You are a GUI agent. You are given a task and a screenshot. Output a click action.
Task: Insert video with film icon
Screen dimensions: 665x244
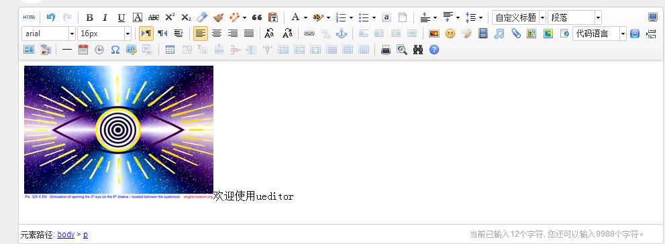pyautogui.click(x=483, y=34)
